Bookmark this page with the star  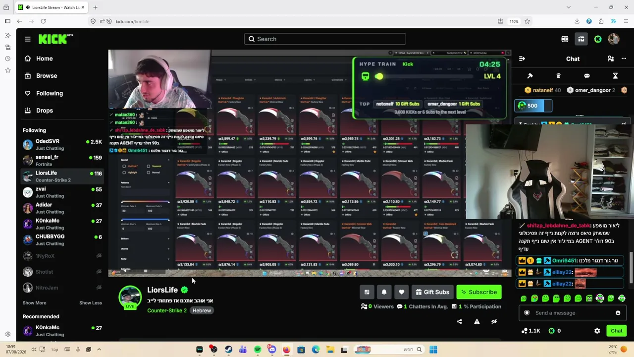pyautogui.click(x=527, y=21)
